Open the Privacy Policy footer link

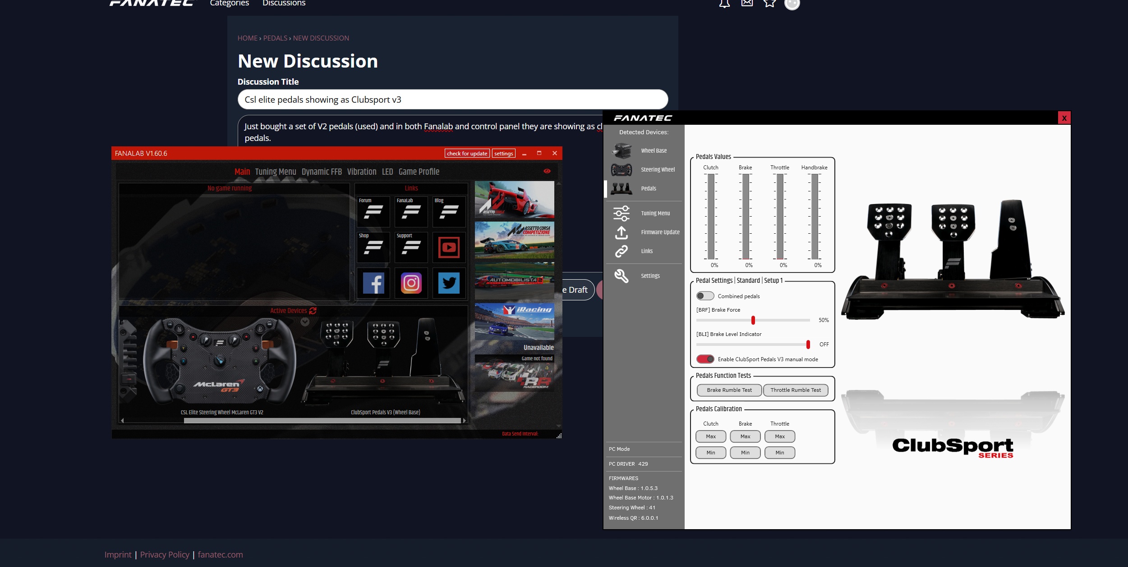click(165, 555)
